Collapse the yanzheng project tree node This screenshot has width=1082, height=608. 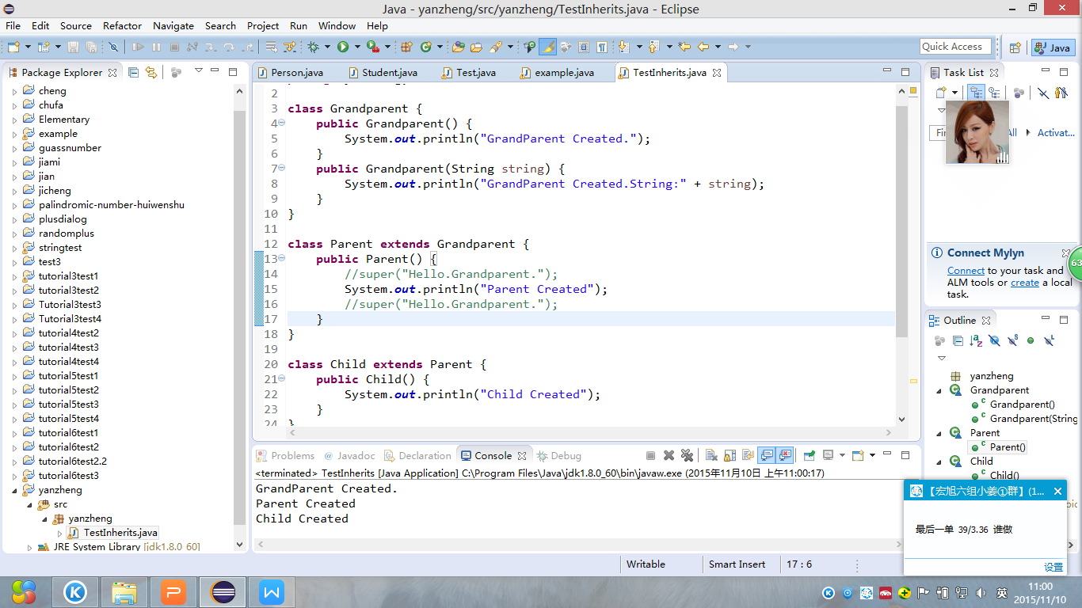coord(14,490)
